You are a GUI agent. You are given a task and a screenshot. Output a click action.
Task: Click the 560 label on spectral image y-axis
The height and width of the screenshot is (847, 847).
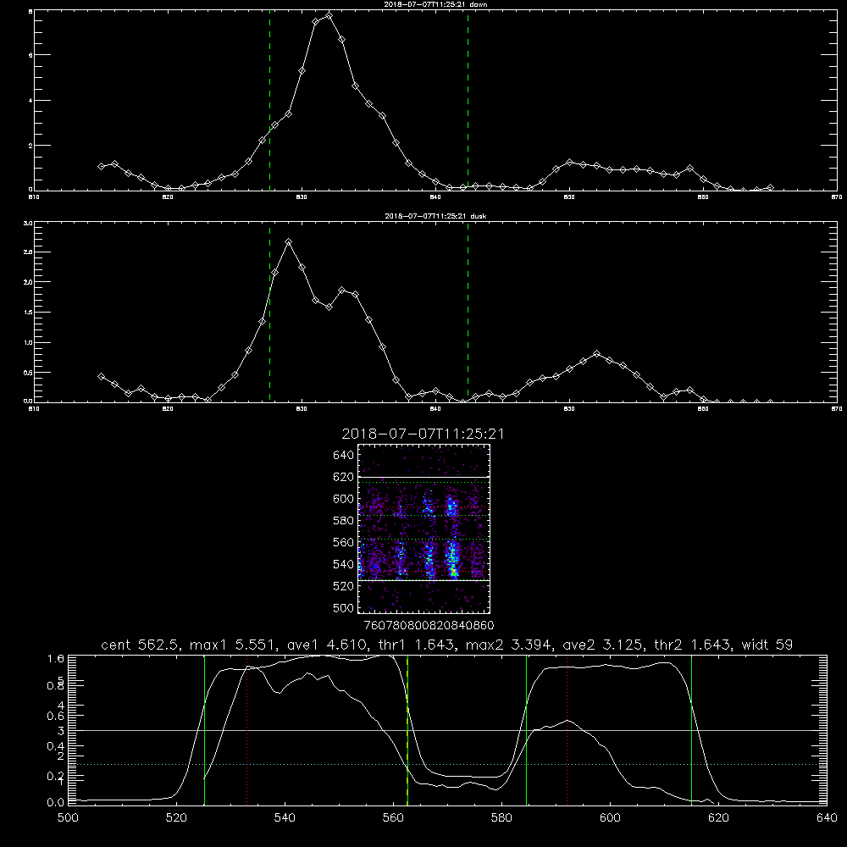(343, 542)
